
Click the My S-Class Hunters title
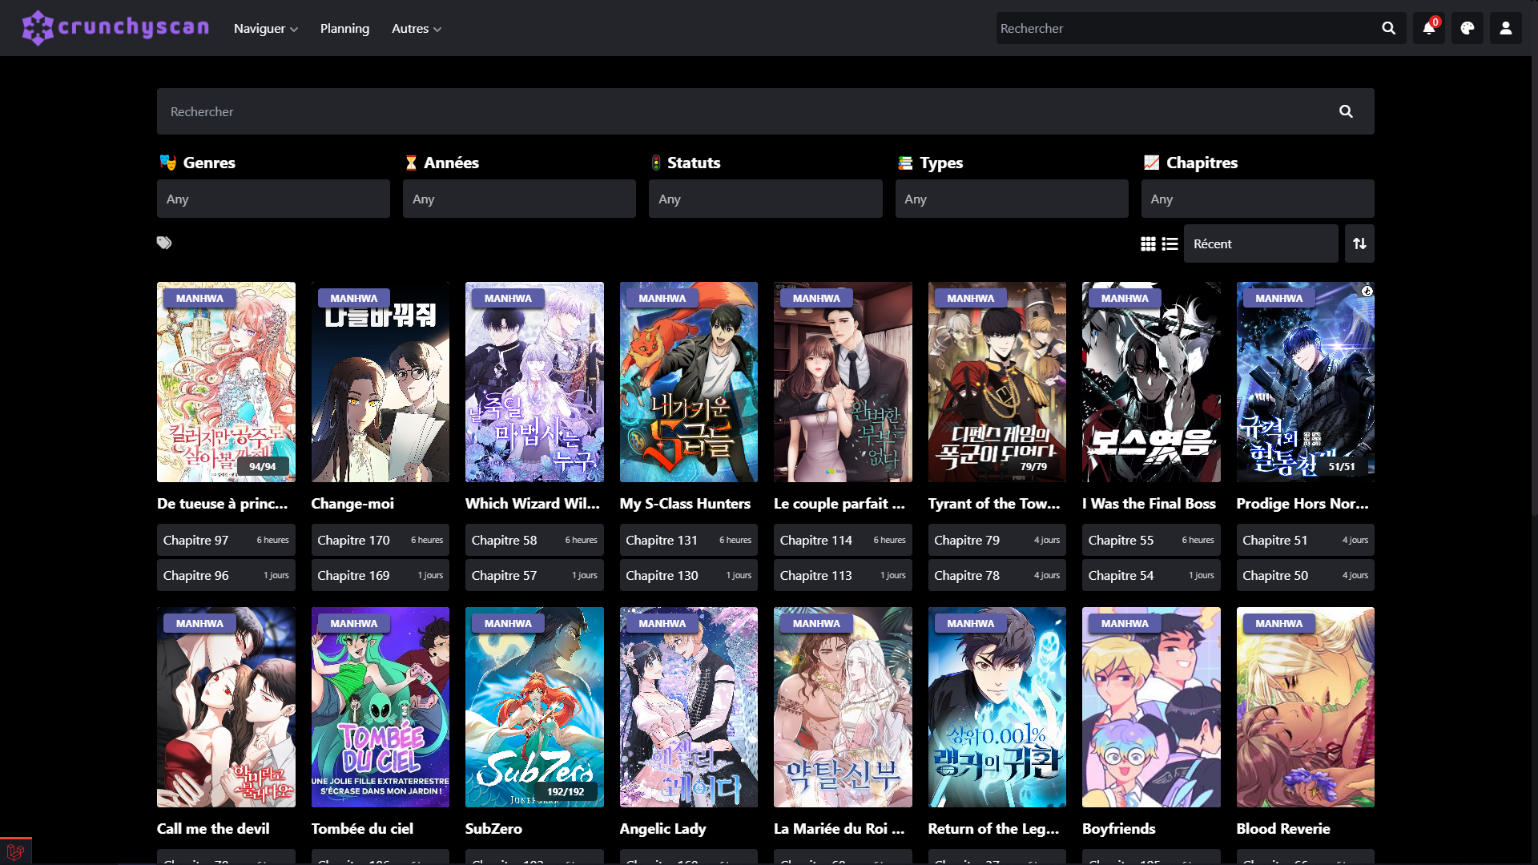pyautogui.click(x=685, y=503)
